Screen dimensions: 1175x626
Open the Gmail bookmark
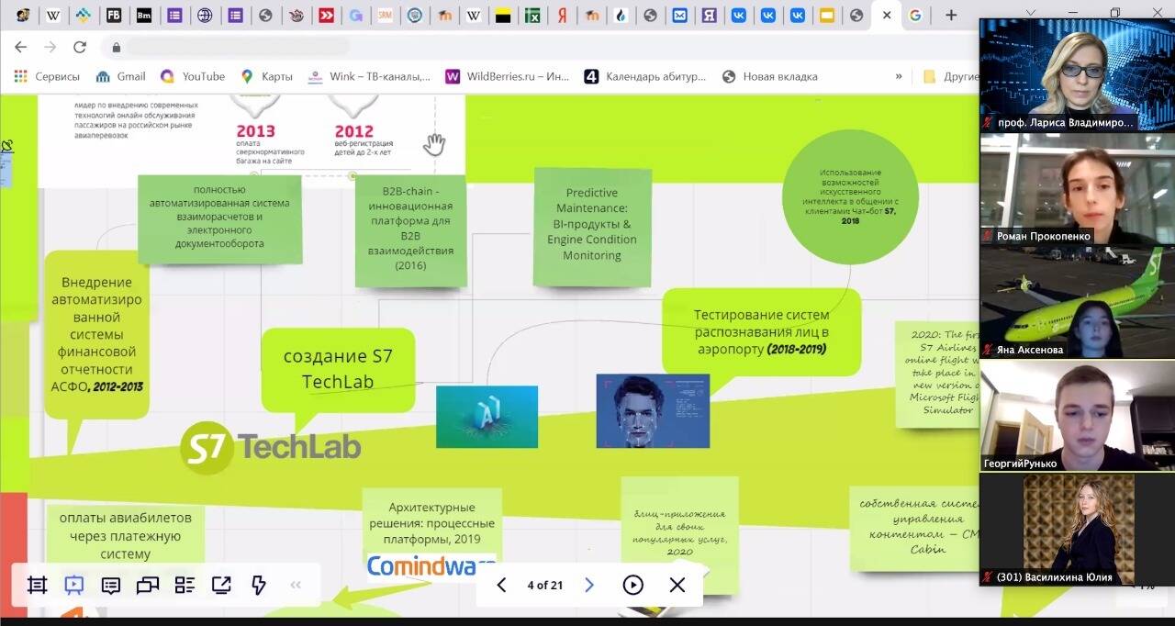pyautogui.click(x=120, y=76)
